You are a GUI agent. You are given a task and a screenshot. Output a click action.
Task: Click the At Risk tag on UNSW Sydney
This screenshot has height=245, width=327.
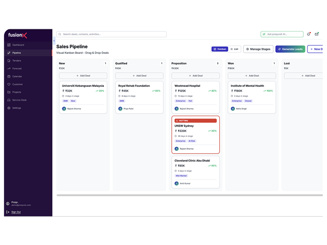click(x=192, y=141)
